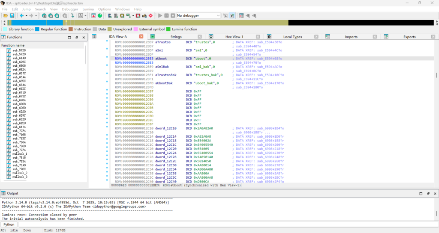Float the Functions panel
The width and height of the screenshot is (439, 233).
(x=77, y=37)
